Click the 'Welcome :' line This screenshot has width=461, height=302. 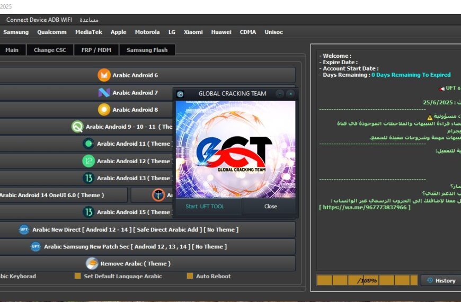click(x=335, y=56)
